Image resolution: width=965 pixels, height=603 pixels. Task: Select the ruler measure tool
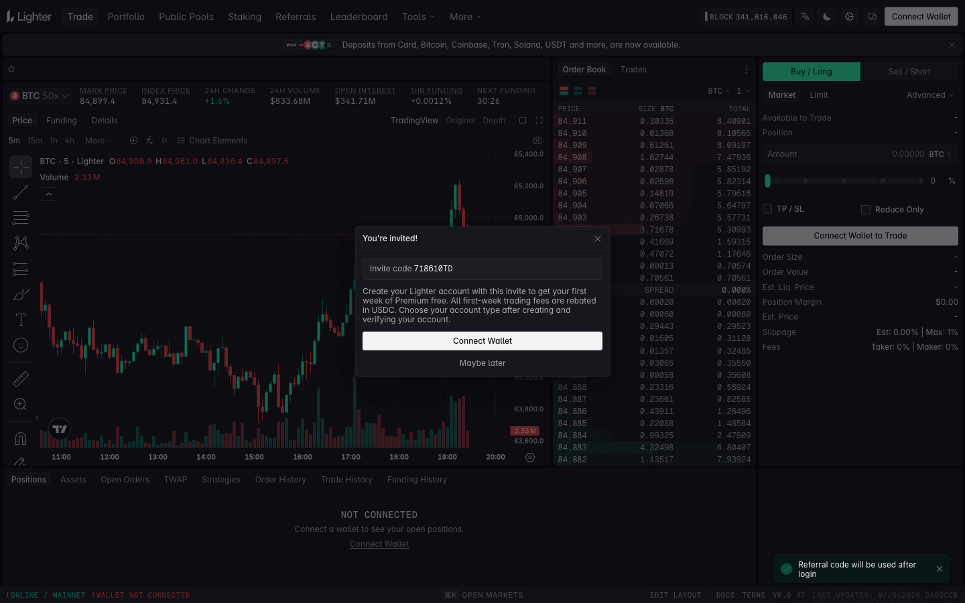tap(21, 379)
